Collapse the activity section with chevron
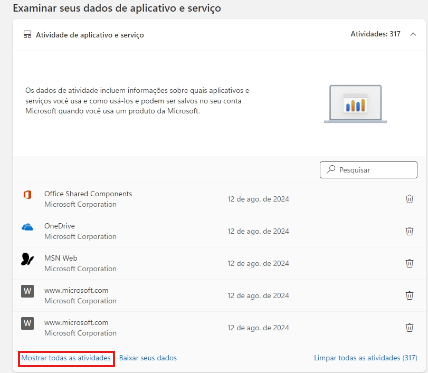This screenshot has width=428, height=373. click(413, 34)
